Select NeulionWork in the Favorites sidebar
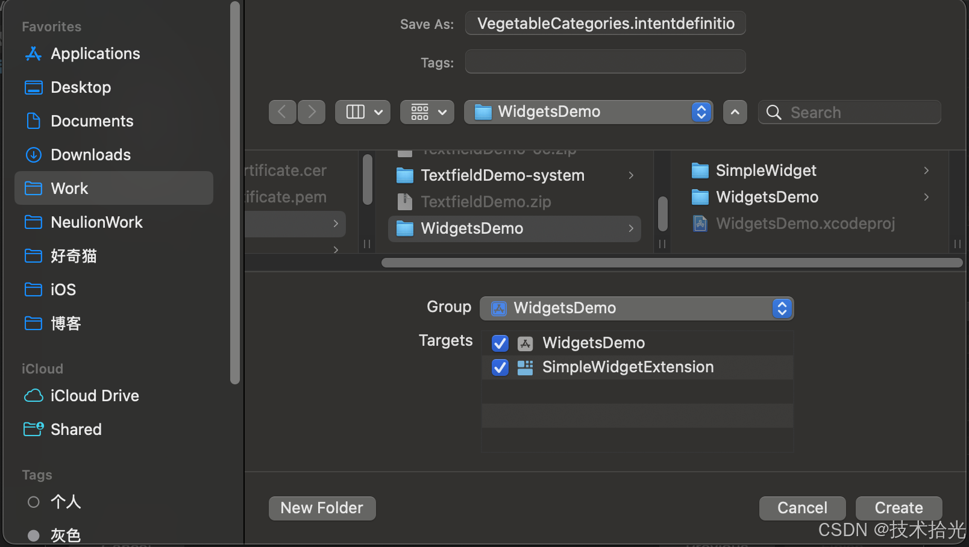Screen dimensions: 969x547 coord(96,222)
